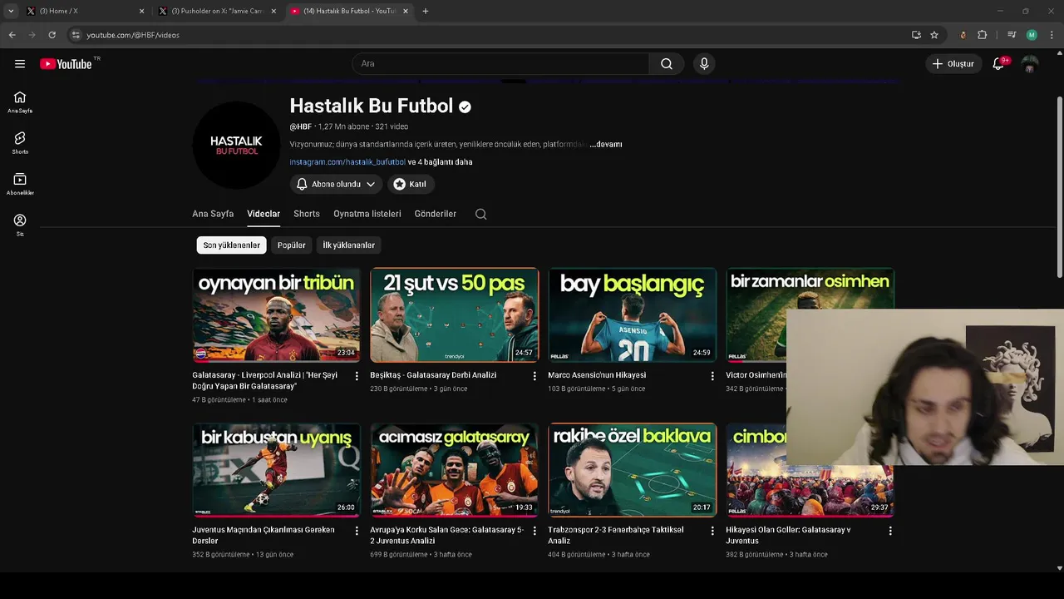Open the YouTube hamburger guide menu
Viewport: 1064px width, 599px height.
pyautogui.click(x=20, y=64)
